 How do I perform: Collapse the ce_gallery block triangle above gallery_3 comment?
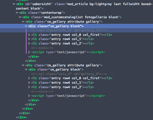tap(26, 70)
